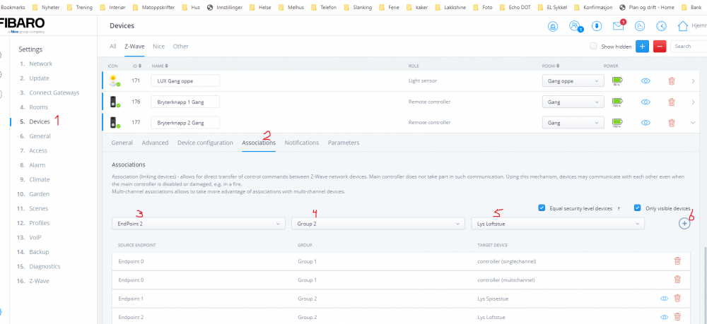Viewport: 707px width, 324px height.
Task: Open the download updates icon
Action: click(597, 26)
